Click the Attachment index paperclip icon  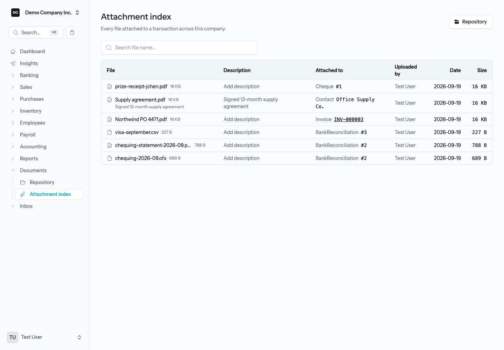click(23, 194)
